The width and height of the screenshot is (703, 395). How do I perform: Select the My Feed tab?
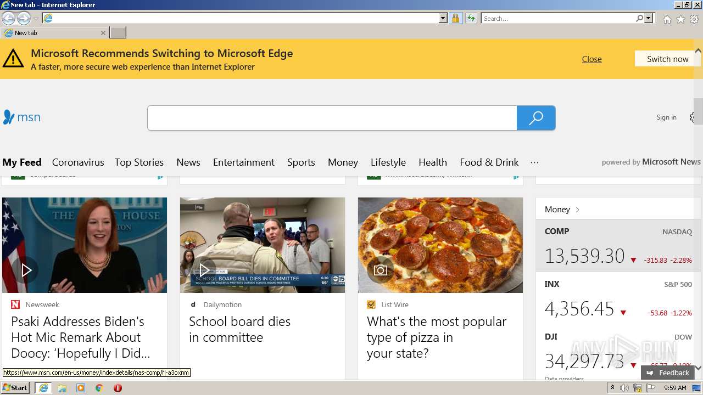tap(22, 162)
